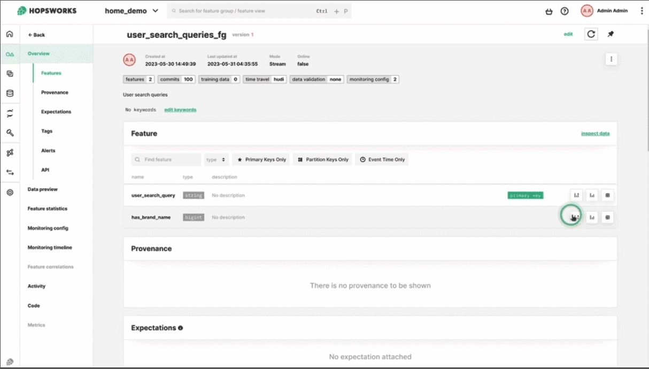Open the three-dot options menu near metadata

pos(611,59)
